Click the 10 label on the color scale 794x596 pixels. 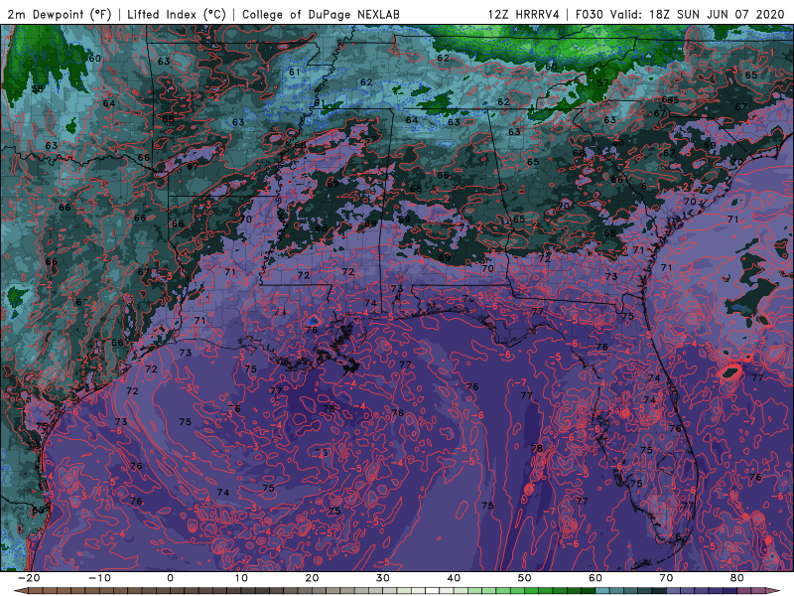coord(241,578)
